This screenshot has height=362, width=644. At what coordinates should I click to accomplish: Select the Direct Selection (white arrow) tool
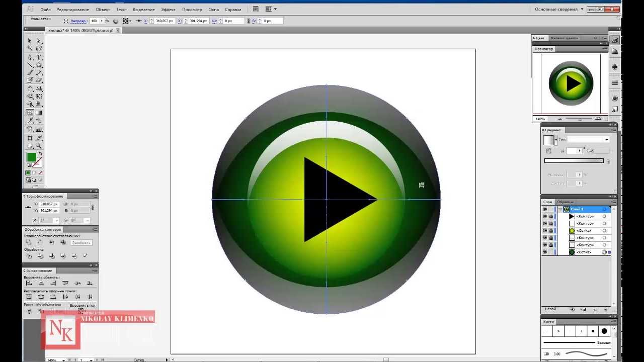39,41
